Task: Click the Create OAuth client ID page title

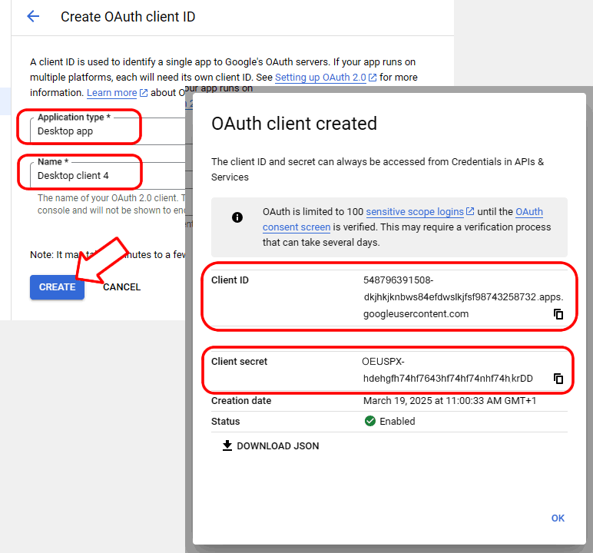Action: point(128,17)
